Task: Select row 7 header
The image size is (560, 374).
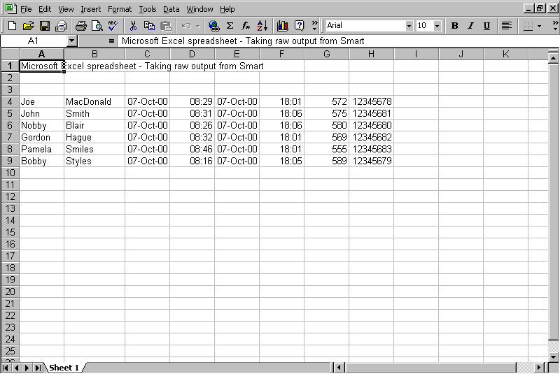Action: (10, 137)
